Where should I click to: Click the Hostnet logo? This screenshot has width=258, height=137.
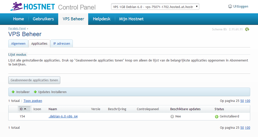(x=33, y=7)
